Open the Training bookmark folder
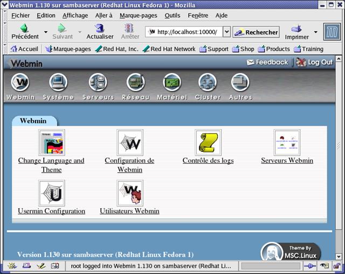Screen dimensions: 345x274 tap(308, 49)
